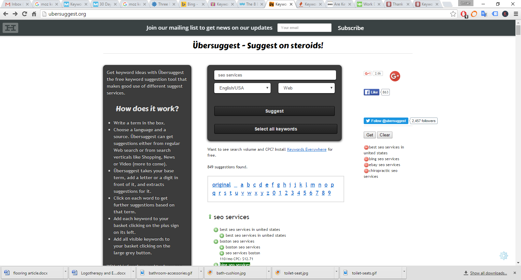Click Select all keywords button
This screenshot has height=280, width=521.
276,129
